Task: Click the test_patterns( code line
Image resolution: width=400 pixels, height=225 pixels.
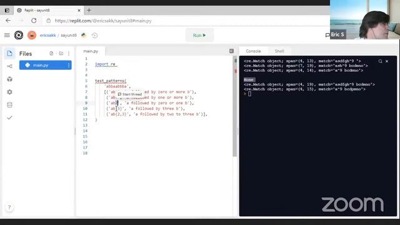Action: 111,81
